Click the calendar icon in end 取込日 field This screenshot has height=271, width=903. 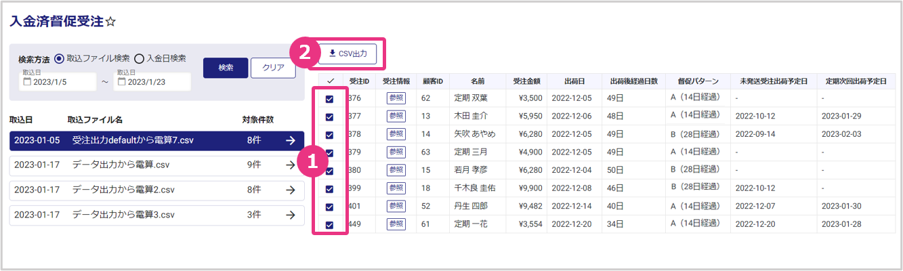click(x=121, y=82)
